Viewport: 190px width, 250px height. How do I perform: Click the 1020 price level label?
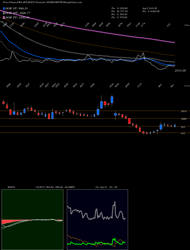pos(184,119)
